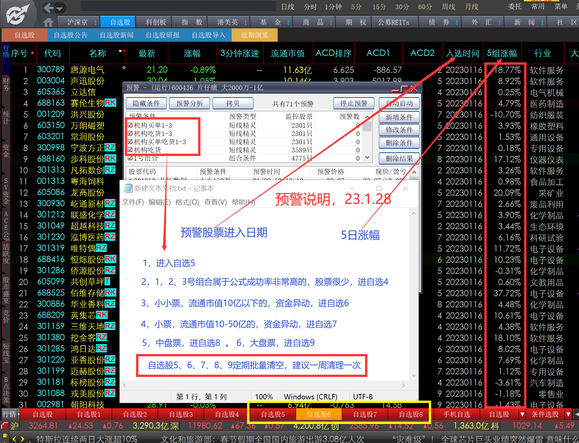Switch to 自选股4 bottom tab

pos(227,414)
